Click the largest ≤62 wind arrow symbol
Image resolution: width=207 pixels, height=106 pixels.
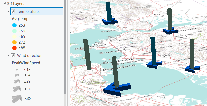click(17, 99)
